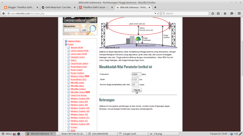243x136 pixels.
Task: Open the Cloud Router Switch link
Action: coord(79,64)
